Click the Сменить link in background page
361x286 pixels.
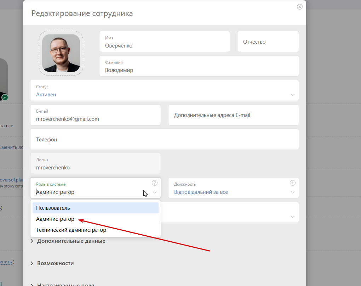click(x=12, y=147)
